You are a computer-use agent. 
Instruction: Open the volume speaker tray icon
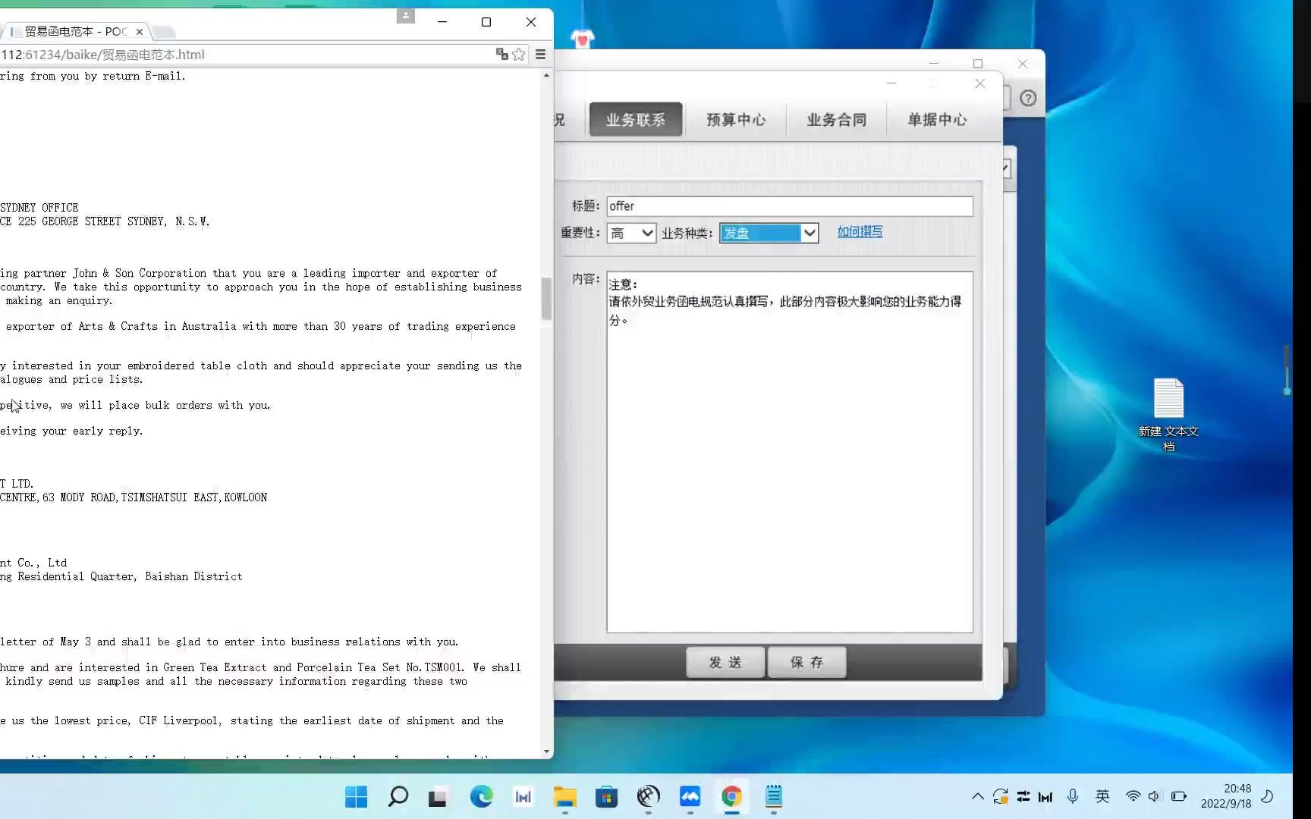pyautogui.click(x=1154, y=796)
